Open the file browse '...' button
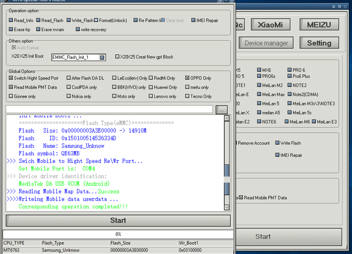The width and height of the screenshot is (352, 254). tap(222, 110)
